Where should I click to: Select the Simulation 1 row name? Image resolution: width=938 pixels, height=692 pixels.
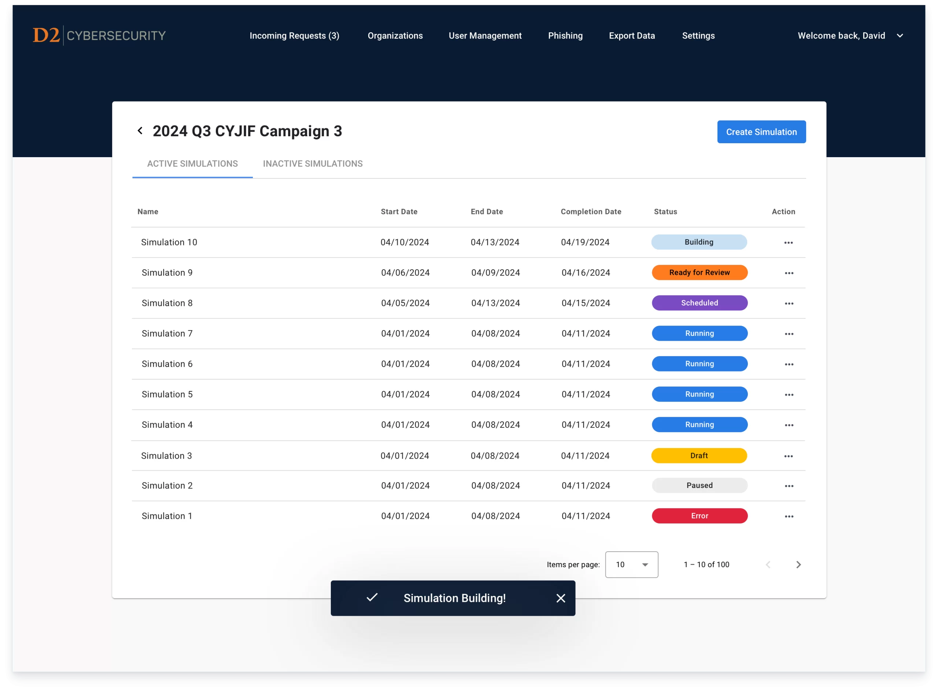click(167, 516)
